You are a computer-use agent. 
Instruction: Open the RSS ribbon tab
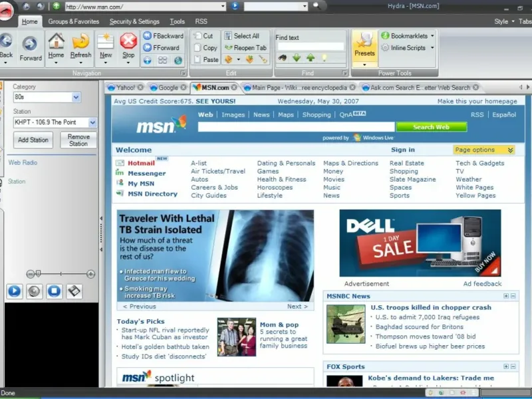click(x=201, y=21)
